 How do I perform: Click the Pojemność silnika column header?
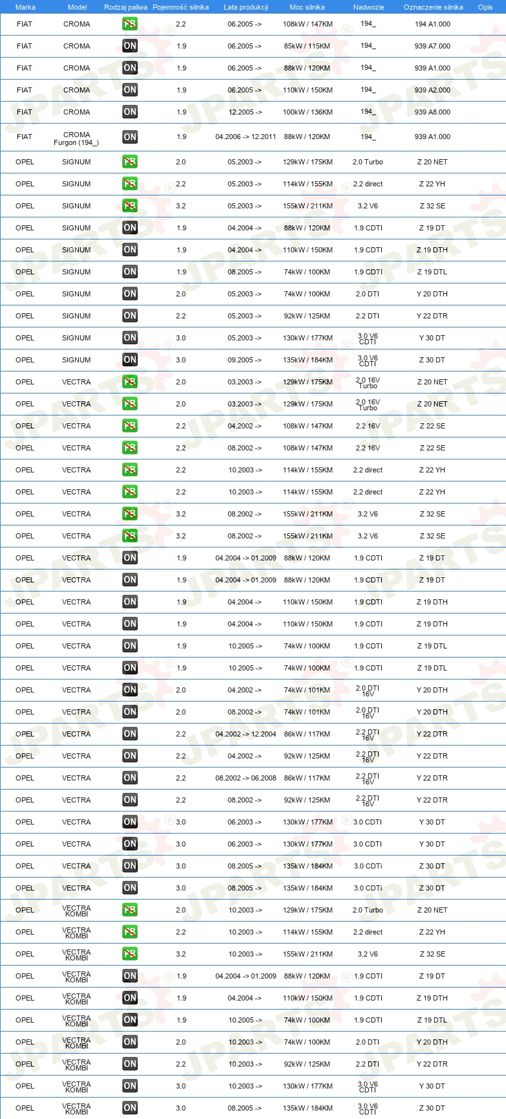[181, 7]
